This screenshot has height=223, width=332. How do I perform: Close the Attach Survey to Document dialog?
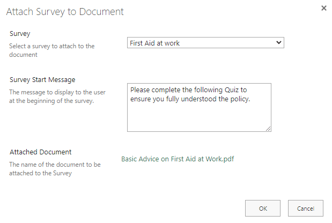[323, 9]
